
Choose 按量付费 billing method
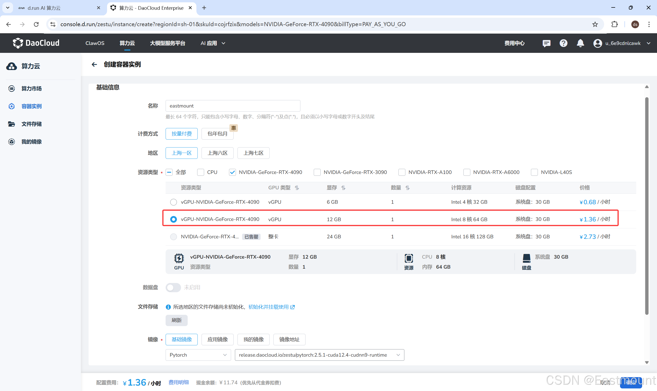click(182, 134)
